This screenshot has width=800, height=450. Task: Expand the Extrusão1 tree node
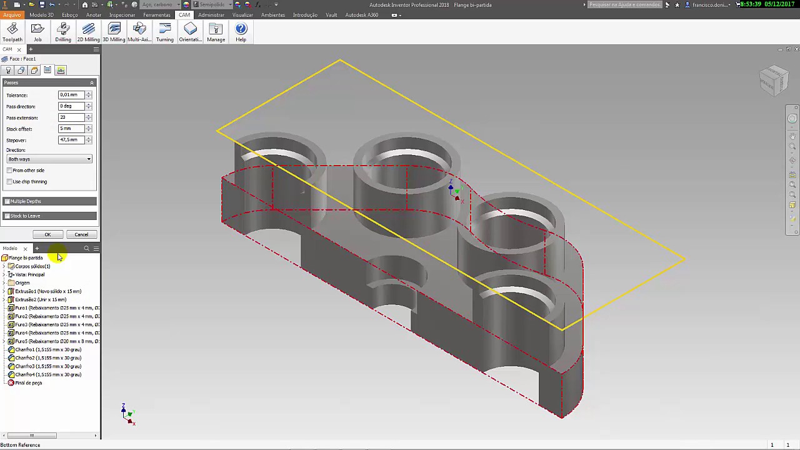[4, 291]
